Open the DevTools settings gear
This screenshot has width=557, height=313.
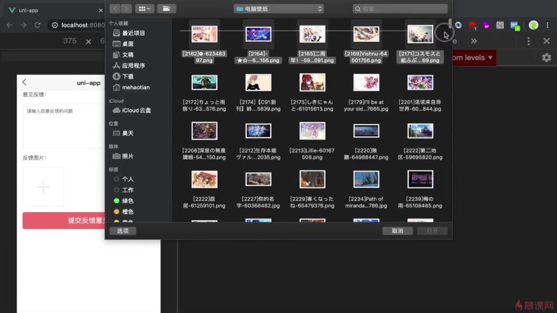click(x=547, y=58)
